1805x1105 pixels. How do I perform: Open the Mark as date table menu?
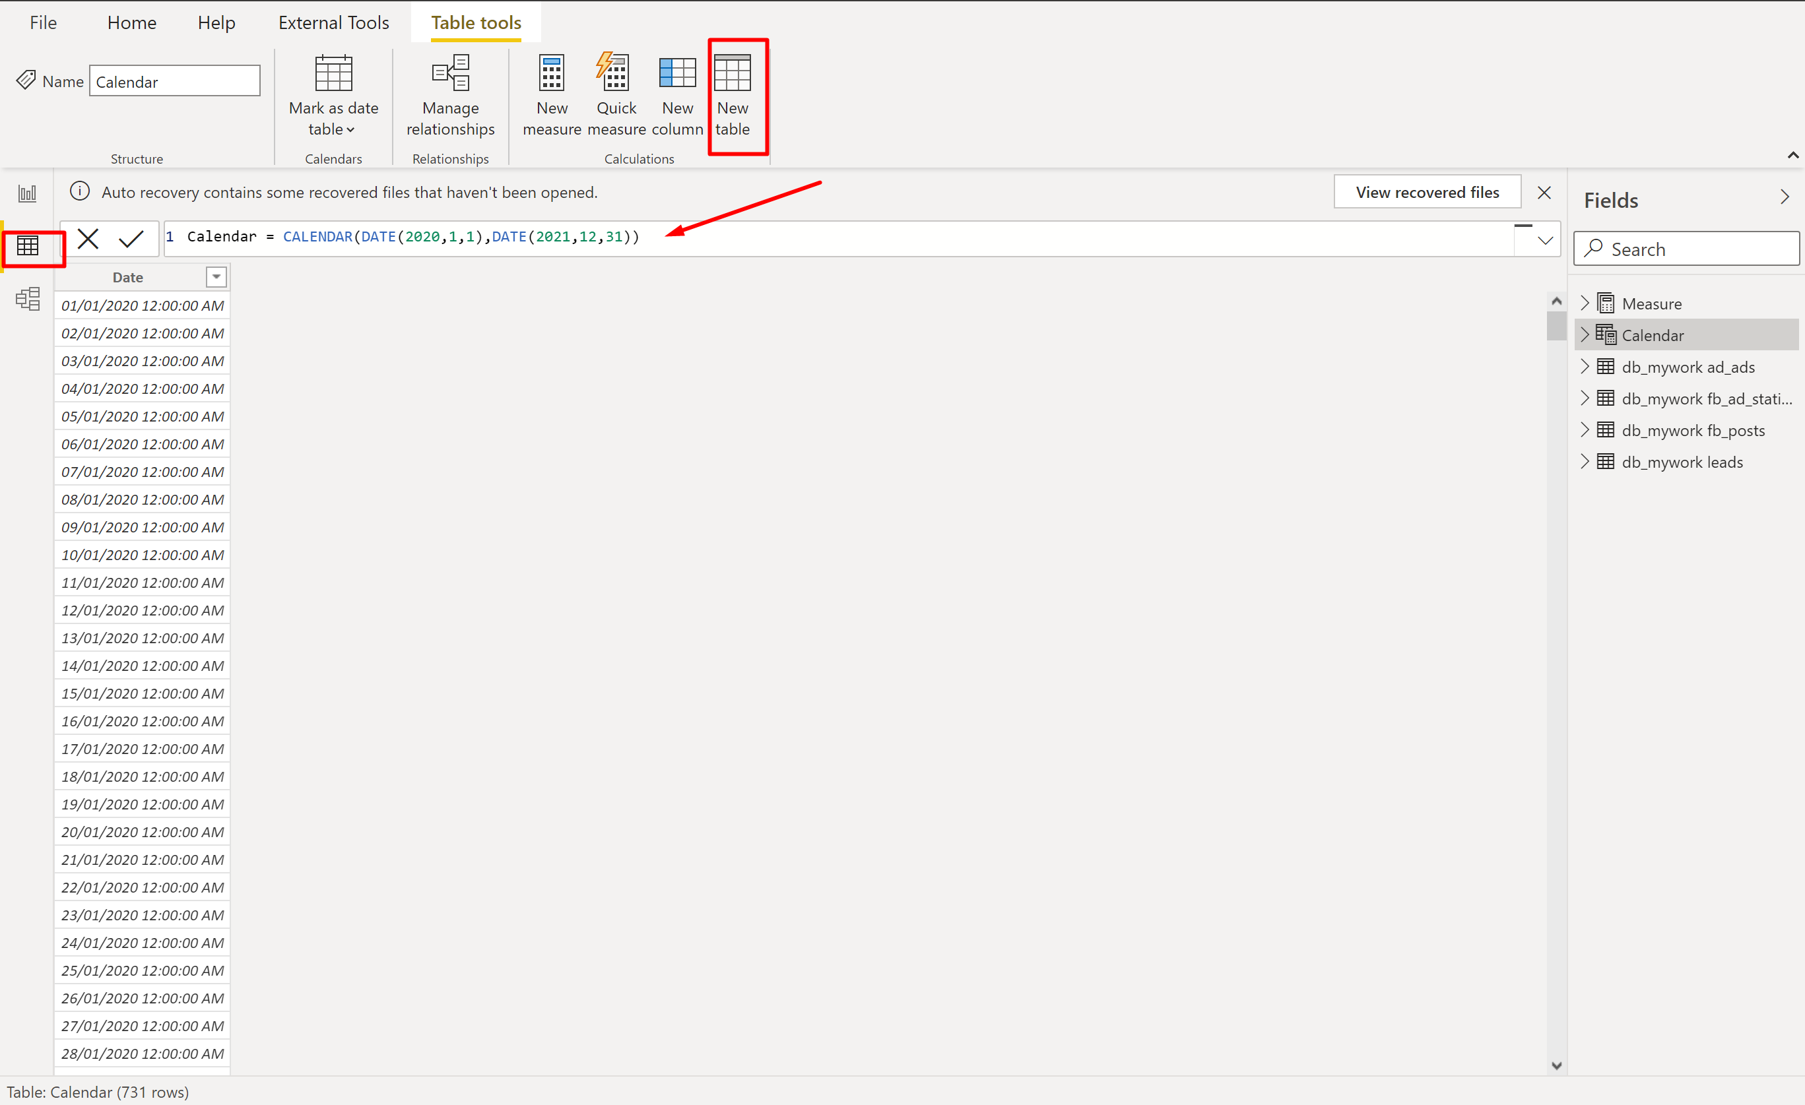pos(333,95)
